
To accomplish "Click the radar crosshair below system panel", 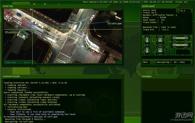I will (165, 69).
